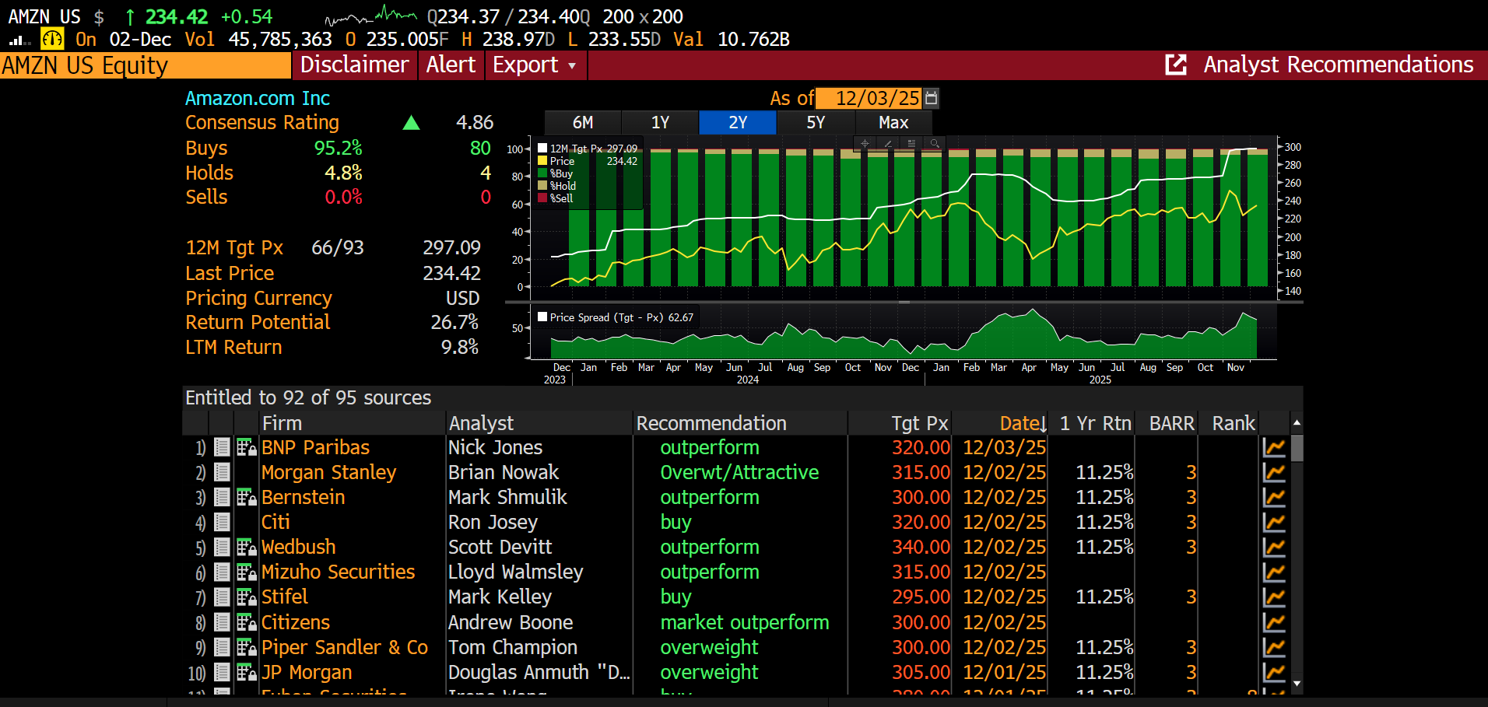Expand the Export dropdown menu

[535, 65]
